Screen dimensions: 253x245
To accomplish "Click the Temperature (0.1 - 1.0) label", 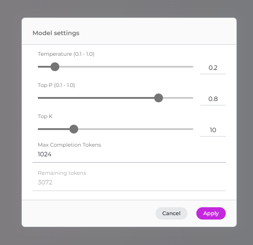I will (66, 54).
